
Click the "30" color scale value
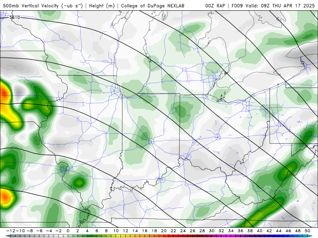[x=212, y=231]
